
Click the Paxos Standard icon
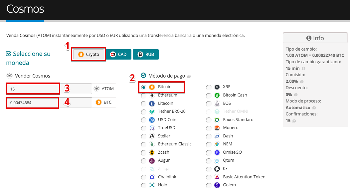pyautogui.click(x=217, y=120)
